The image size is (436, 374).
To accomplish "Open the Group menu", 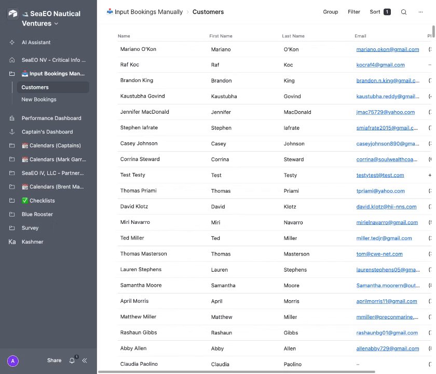I will [x=331, y=12].
